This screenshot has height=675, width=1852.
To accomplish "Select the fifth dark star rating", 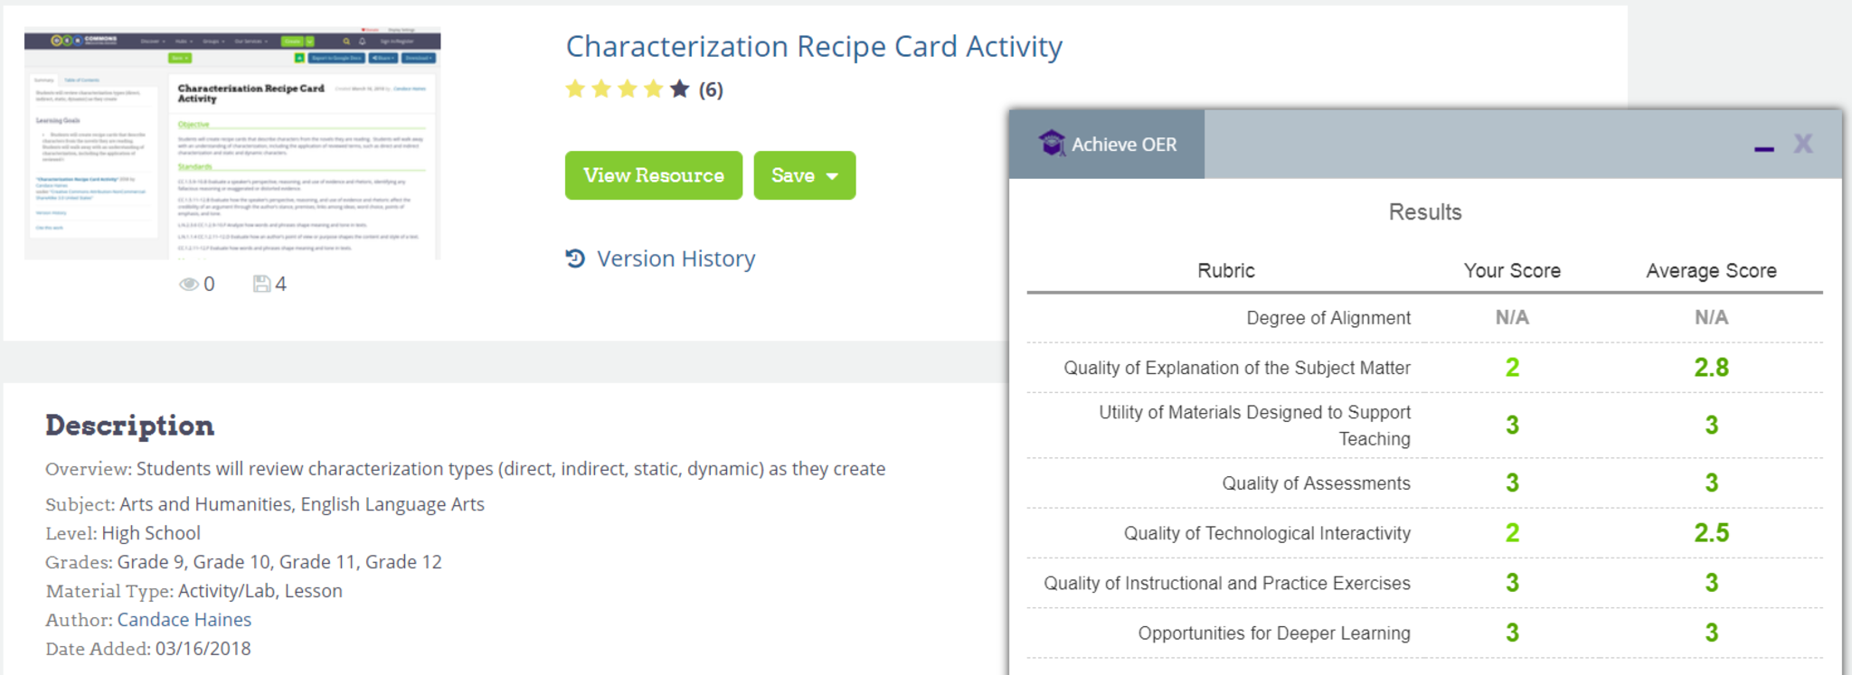I will (680, 89).
